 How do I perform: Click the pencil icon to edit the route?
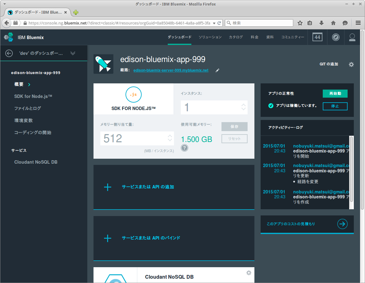click(x=217, y=70)
